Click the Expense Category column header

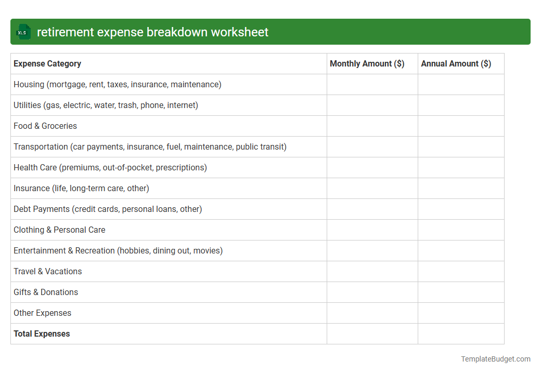click(47, 63)
